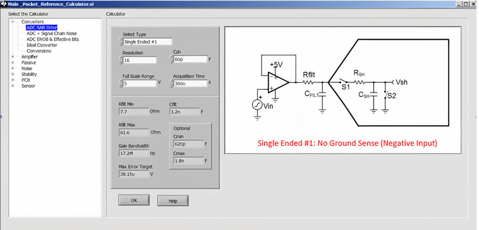This screenshot has width=479, height=230.
Task: Click the optional Cmin result field
Action: click(x=188, y=144)
